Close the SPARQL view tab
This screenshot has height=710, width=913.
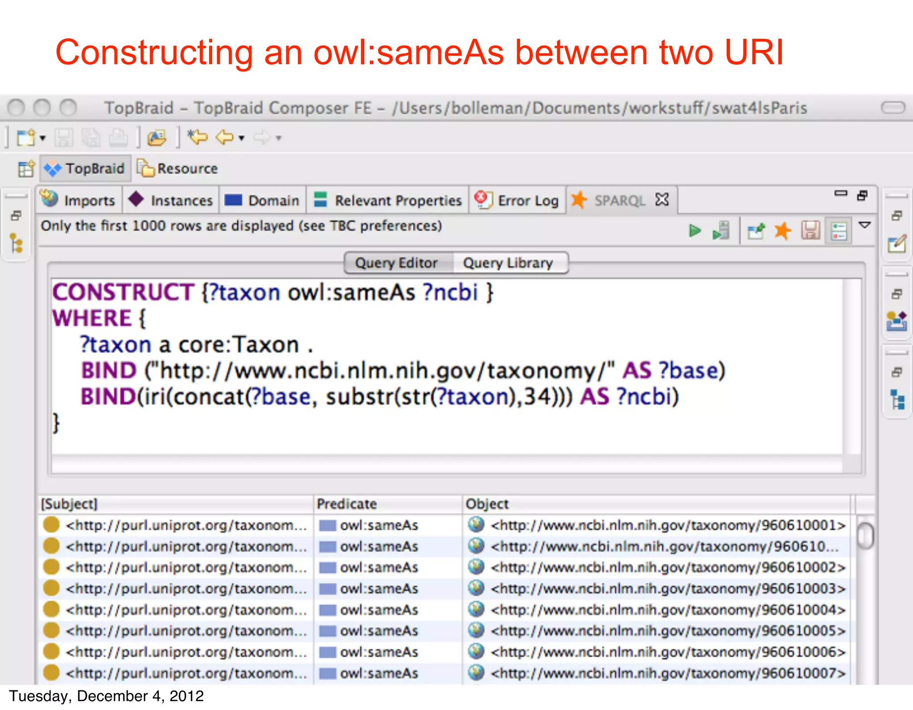[662, 199]
